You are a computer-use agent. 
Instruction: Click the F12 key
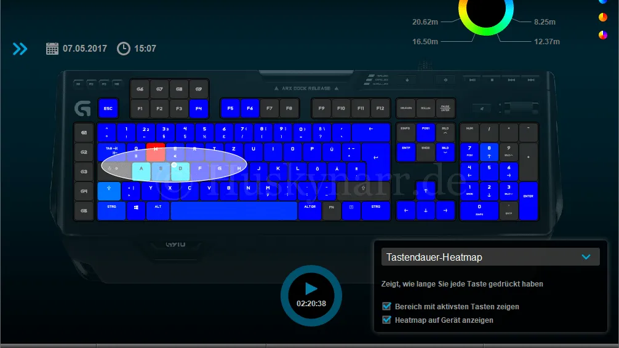380,108
